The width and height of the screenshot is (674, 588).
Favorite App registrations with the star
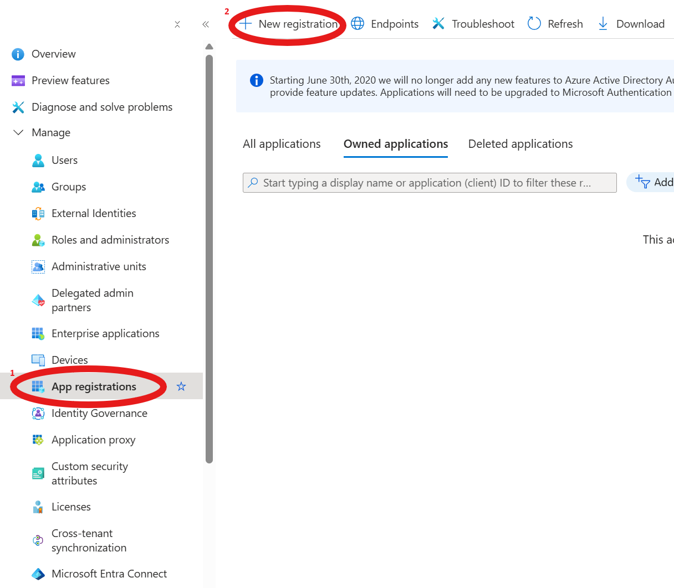tap(181, 386)
